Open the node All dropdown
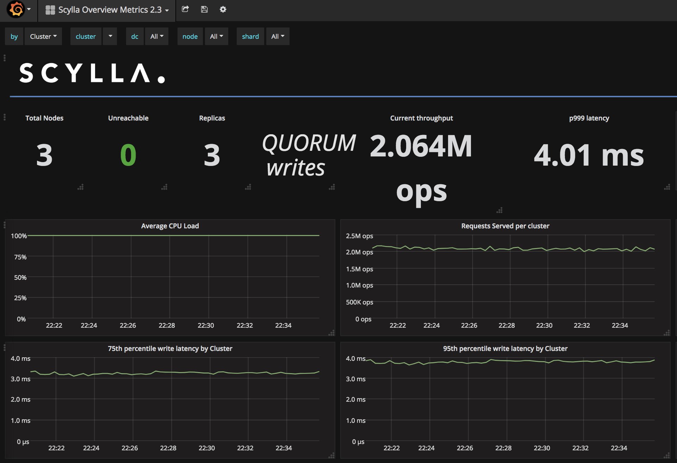 (216, 36)
